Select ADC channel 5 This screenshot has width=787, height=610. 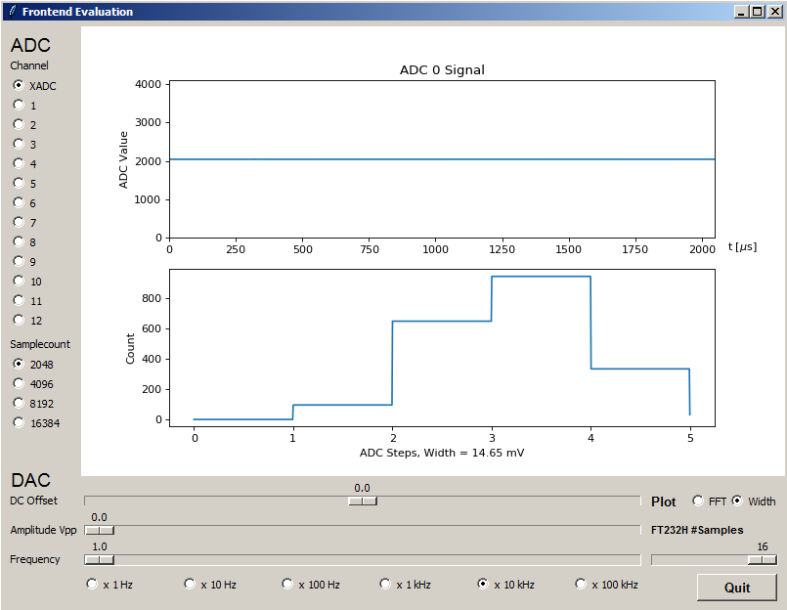click(19, 183)
